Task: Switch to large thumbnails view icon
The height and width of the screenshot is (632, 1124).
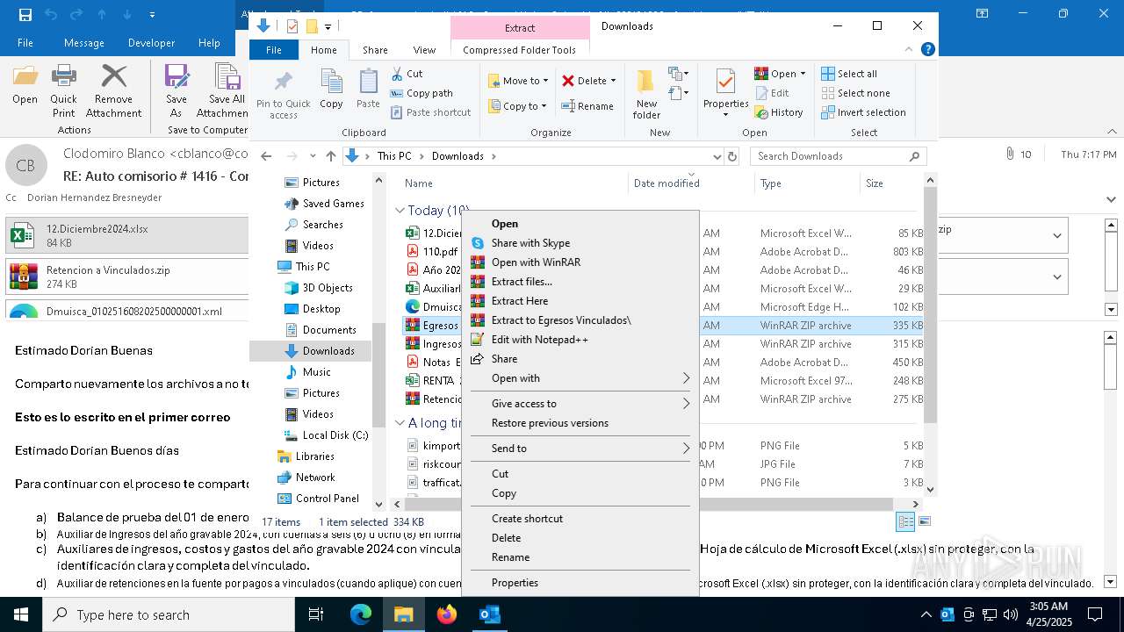Action: point(924,521)
